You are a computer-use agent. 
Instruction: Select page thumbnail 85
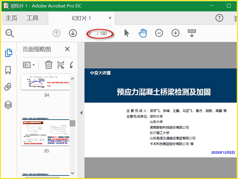point(45,131)
